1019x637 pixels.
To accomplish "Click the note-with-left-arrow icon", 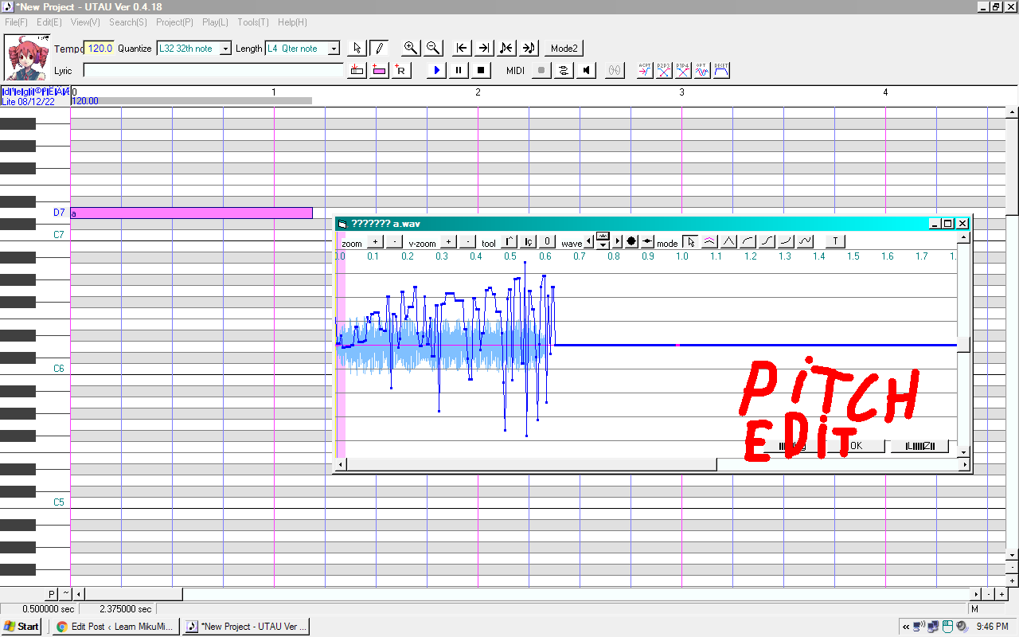I will tap(506, 49).
